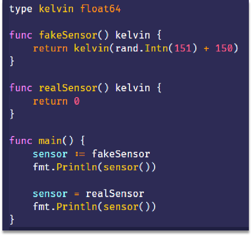The image size is (252, 236).
Task: Click the 'type' keyword on first line
Action: [x=21, y=9]
